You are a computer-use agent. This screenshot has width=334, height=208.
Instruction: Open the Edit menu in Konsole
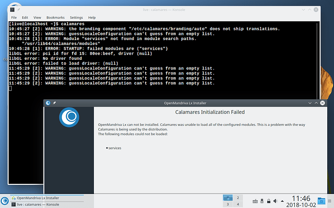pos(25,17)
